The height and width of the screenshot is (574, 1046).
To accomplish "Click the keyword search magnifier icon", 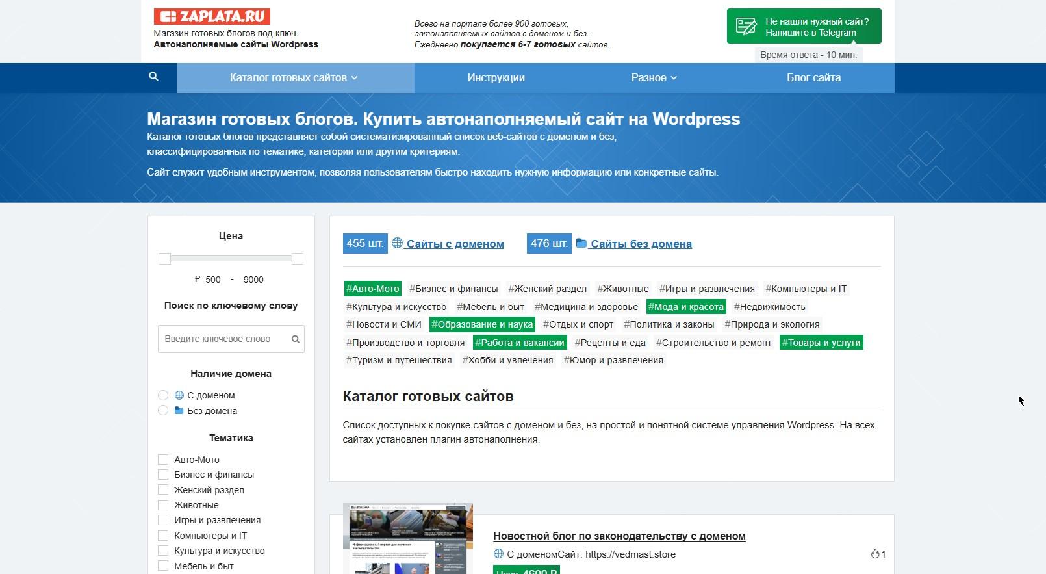I will (296, 339).
